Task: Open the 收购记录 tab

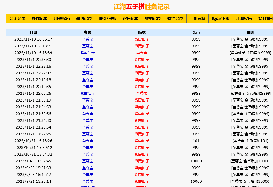Action: point(153,19)
